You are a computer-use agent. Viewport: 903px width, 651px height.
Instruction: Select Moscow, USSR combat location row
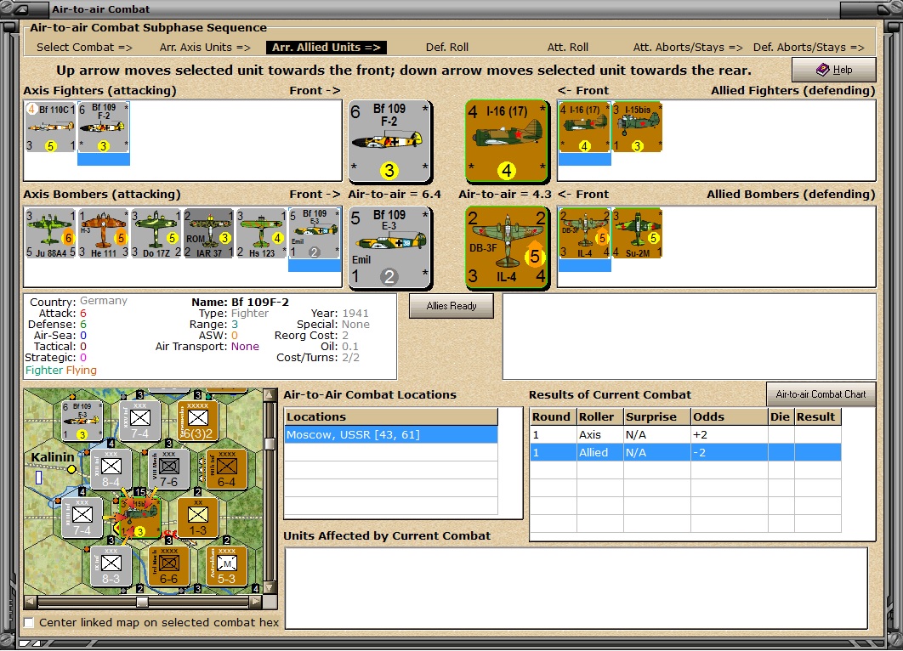tap(391, 434)
